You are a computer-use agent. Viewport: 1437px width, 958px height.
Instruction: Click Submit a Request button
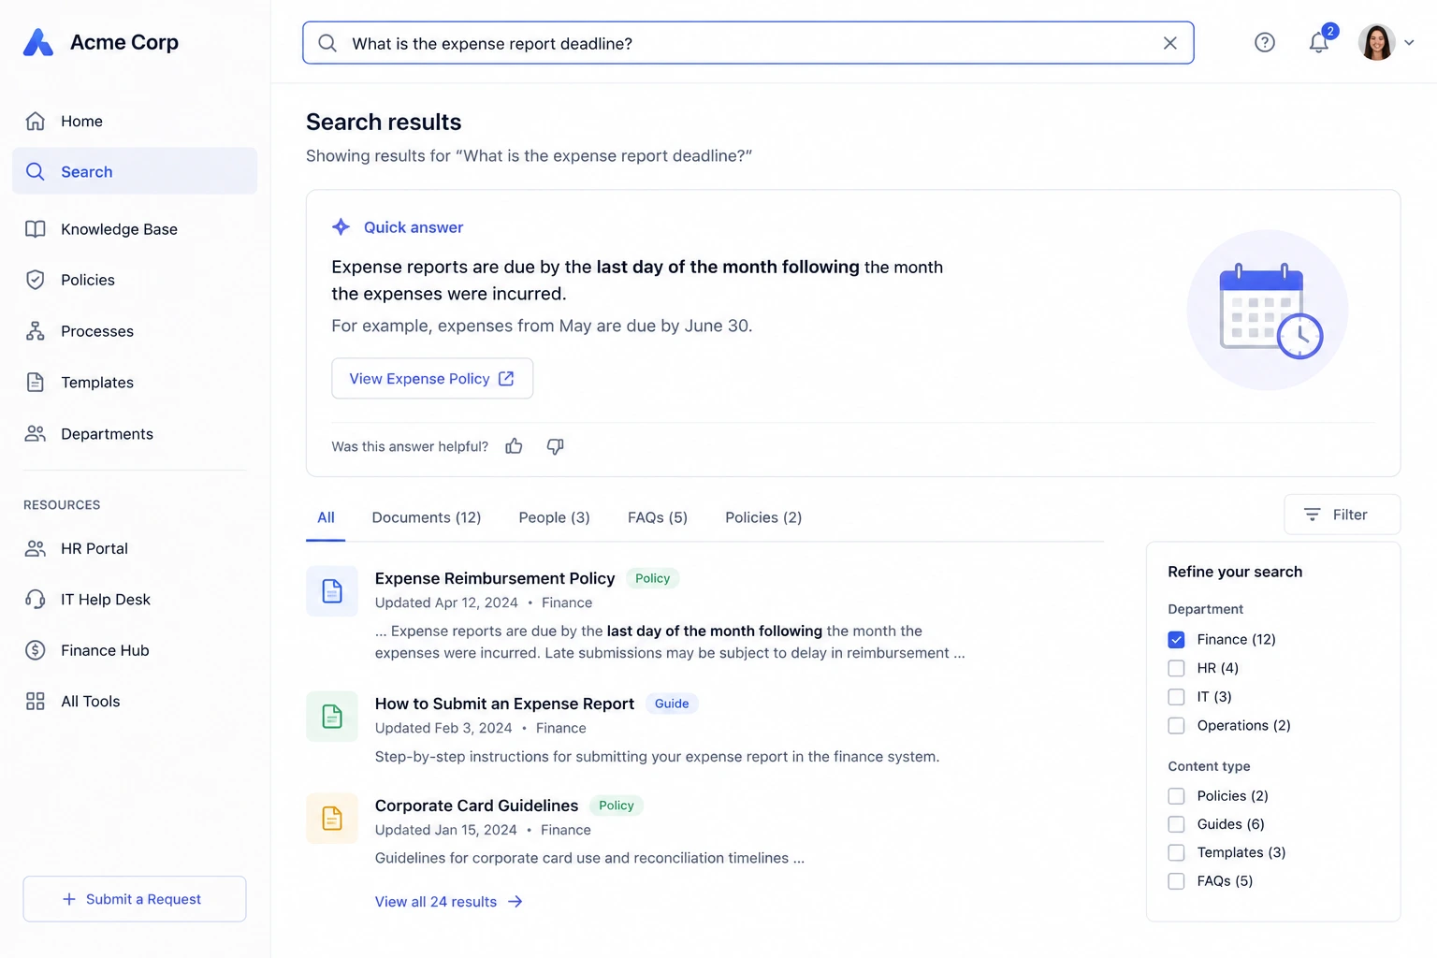[135, 899]
